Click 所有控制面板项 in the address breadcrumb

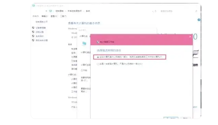click(75, 11)
